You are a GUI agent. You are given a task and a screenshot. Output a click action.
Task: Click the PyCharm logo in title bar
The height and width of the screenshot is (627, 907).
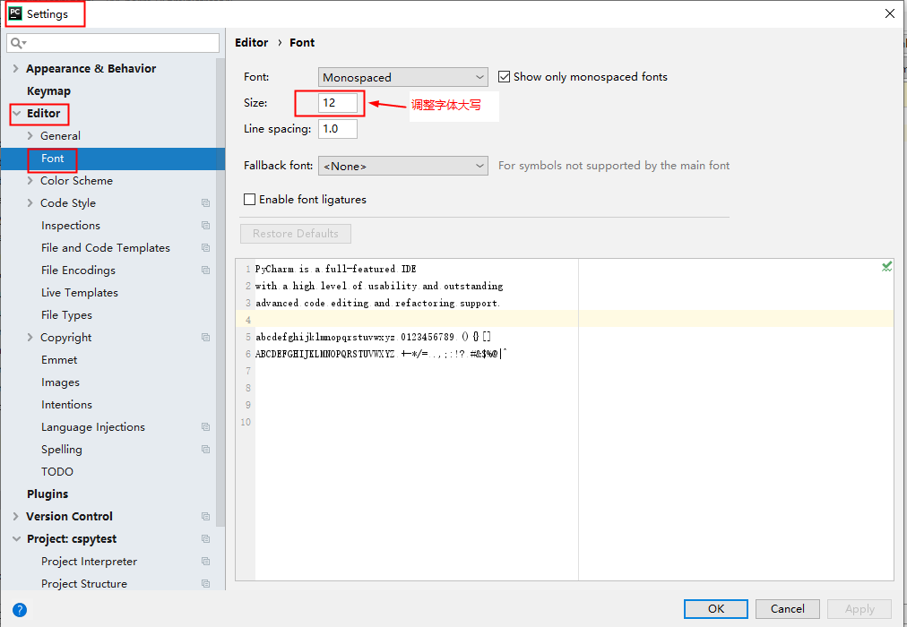pyautogui.click(x=15, y=13)
